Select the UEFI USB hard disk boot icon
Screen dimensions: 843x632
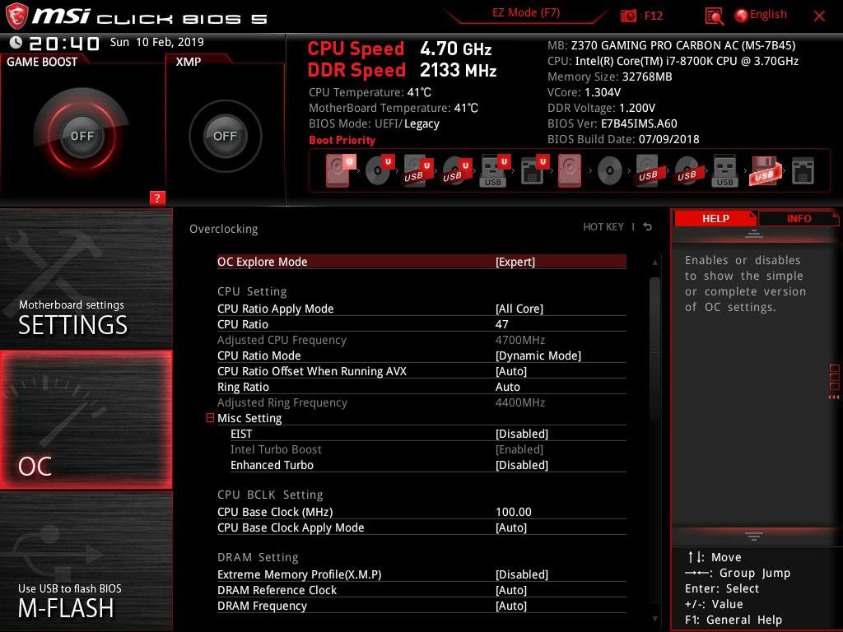[x=417, y=170]
